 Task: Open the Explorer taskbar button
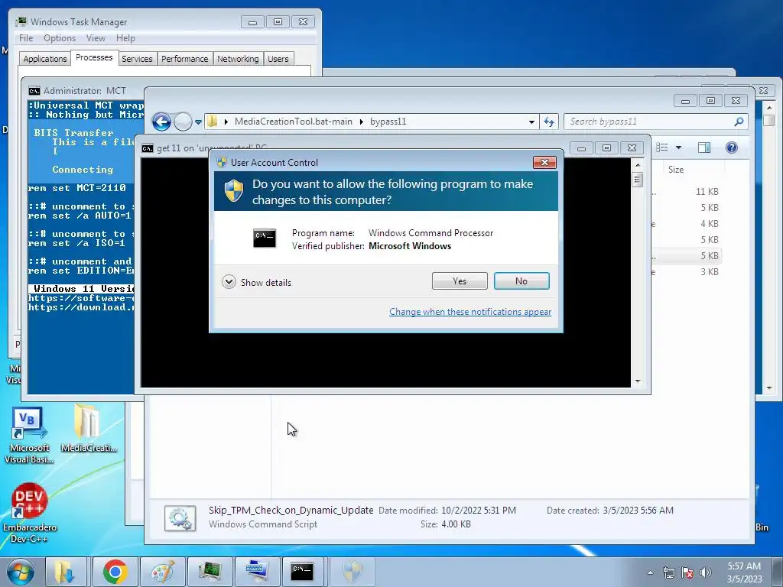pos(66,572)
